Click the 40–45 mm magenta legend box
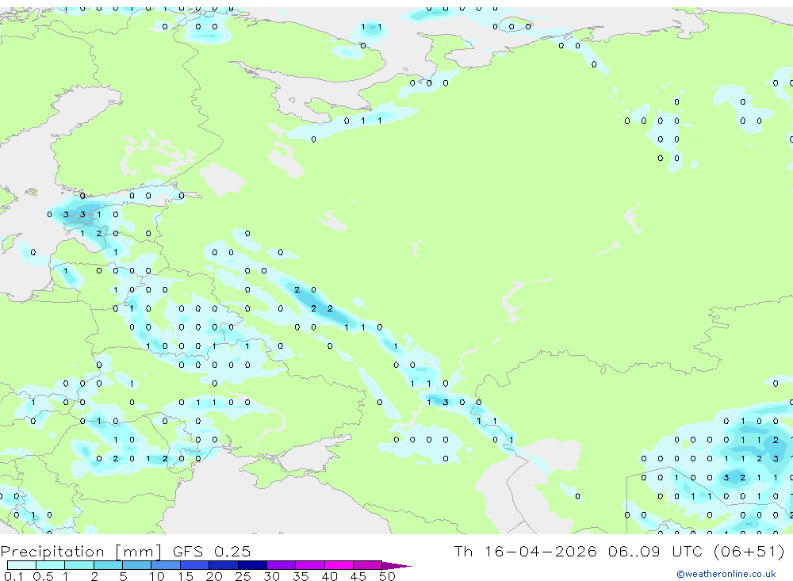 click(x=339, y=565)
